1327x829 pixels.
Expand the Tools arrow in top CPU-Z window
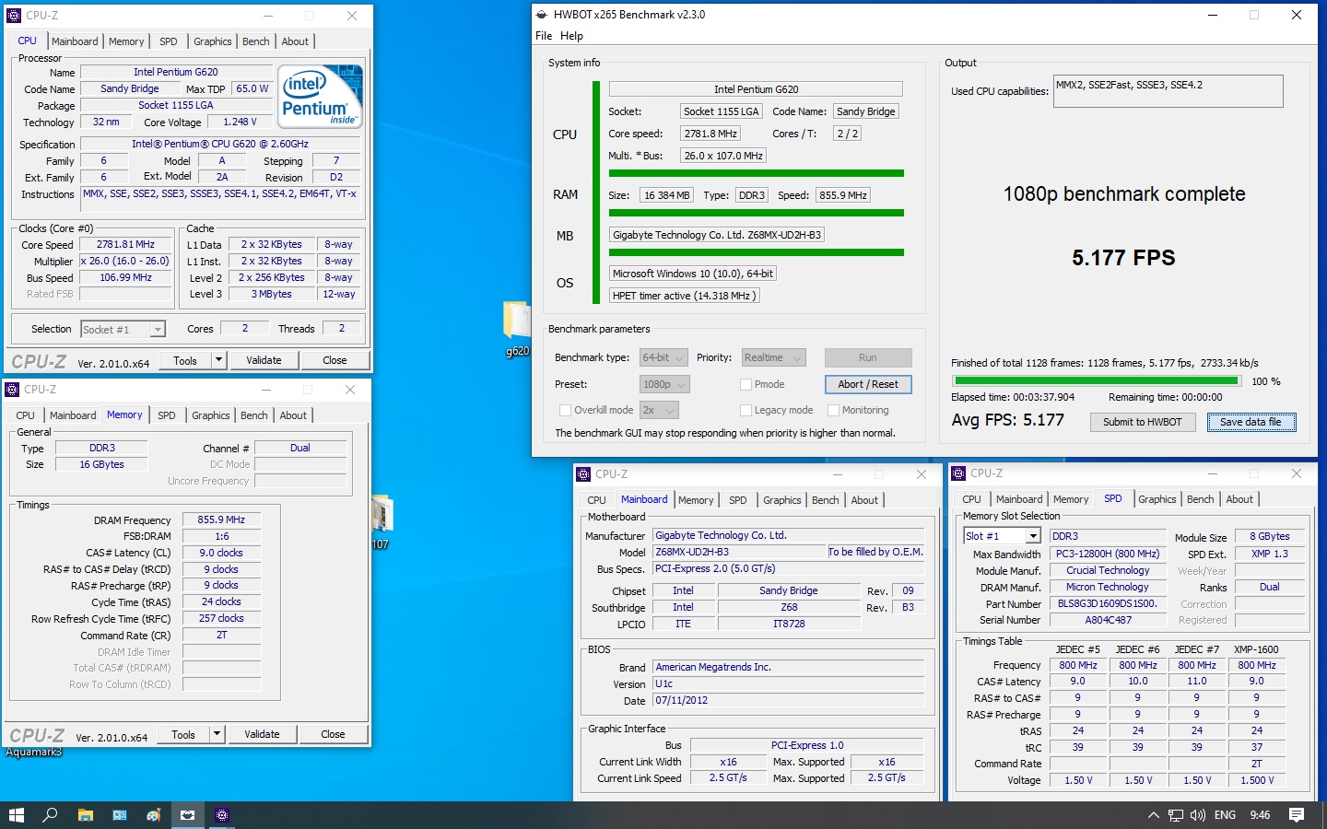(218, 360)
